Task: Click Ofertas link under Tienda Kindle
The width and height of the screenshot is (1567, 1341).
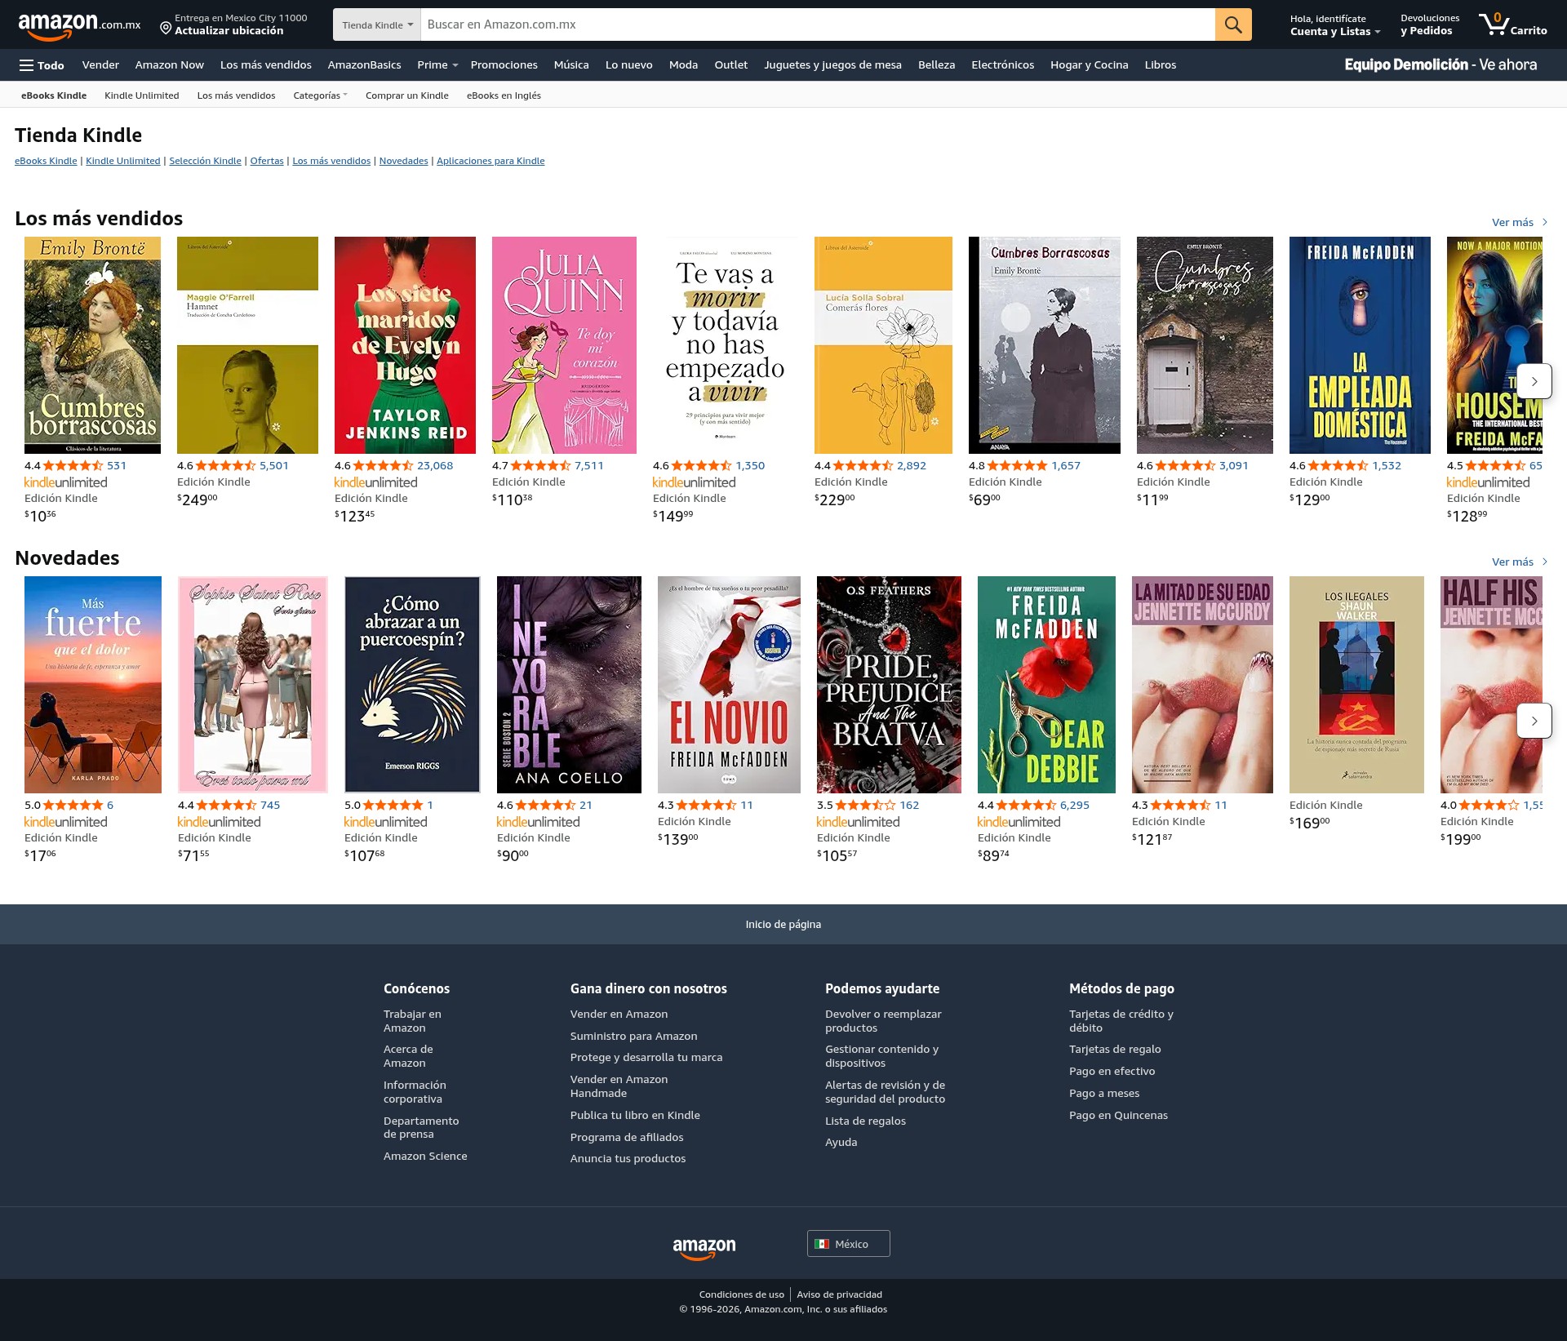Action: 267,161
